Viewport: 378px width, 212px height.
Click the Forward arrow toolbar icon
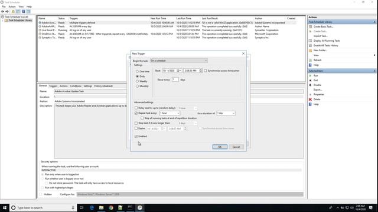click(7, 11)
